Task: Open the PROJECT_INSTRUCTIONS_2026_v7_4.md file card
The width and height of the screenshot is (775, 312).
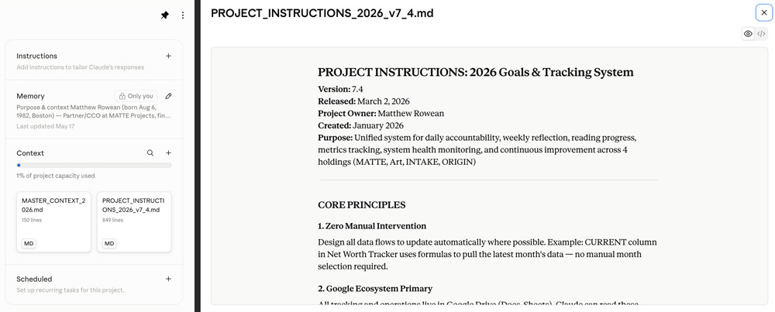Action: coord(134,222)
